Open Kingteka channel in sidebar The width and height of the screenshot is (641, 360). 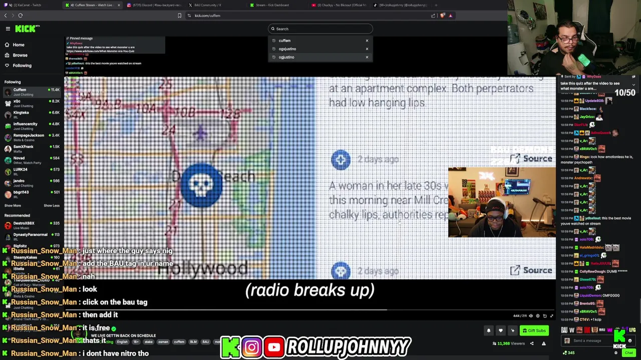click(x=32, y=115)
